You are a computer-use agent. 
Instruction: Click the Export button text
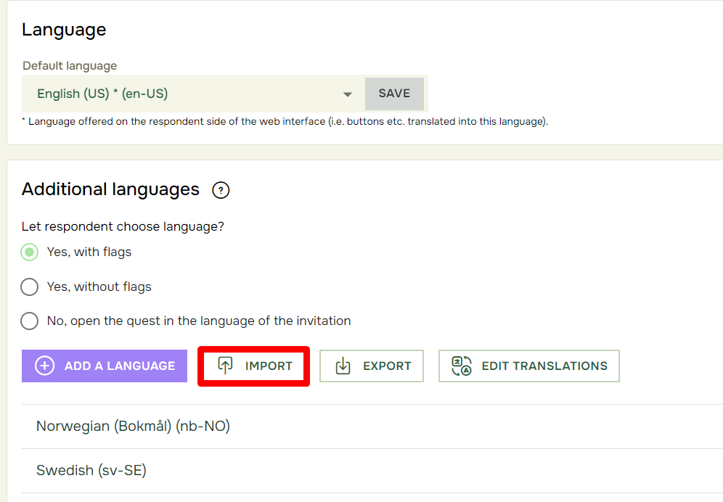387,366
